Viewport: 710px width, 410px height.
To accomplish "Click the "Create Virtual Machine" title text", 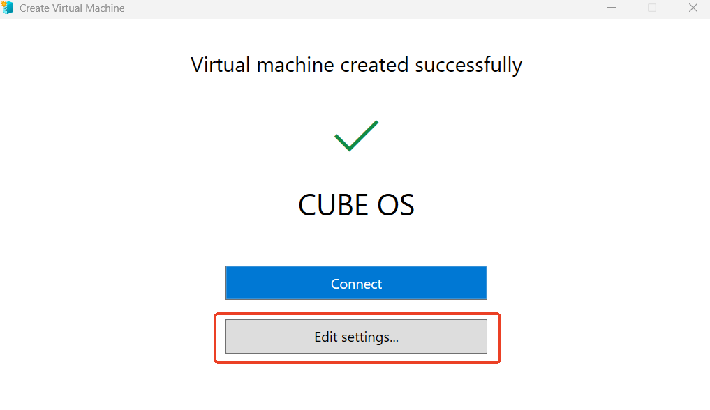I will 72,8.
